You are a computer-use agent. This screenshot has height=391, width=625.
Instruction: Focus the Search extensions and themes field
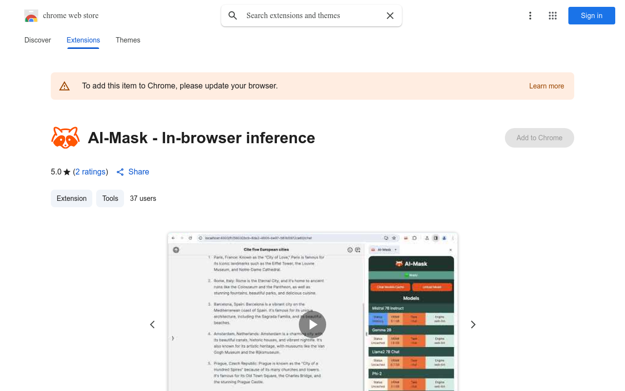click(x=312, y=16)
